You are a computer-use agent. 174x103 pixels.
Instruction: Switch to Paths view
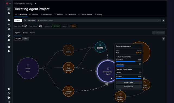click(x=25, y=39)
